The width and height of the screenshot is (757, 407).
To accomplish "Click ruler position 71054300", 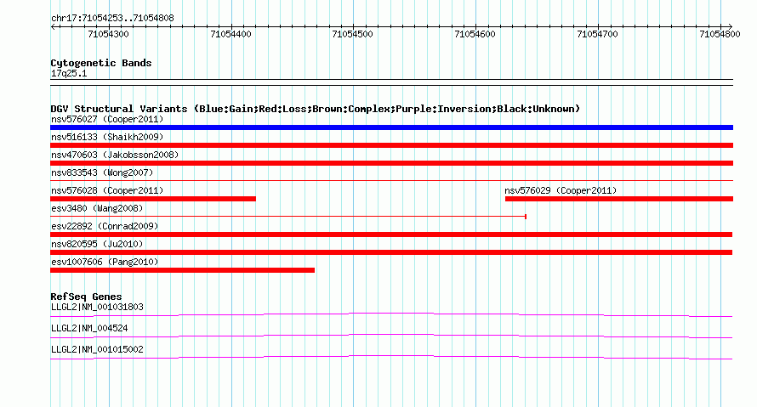I will pyautogui.click(x=109, y=34).
